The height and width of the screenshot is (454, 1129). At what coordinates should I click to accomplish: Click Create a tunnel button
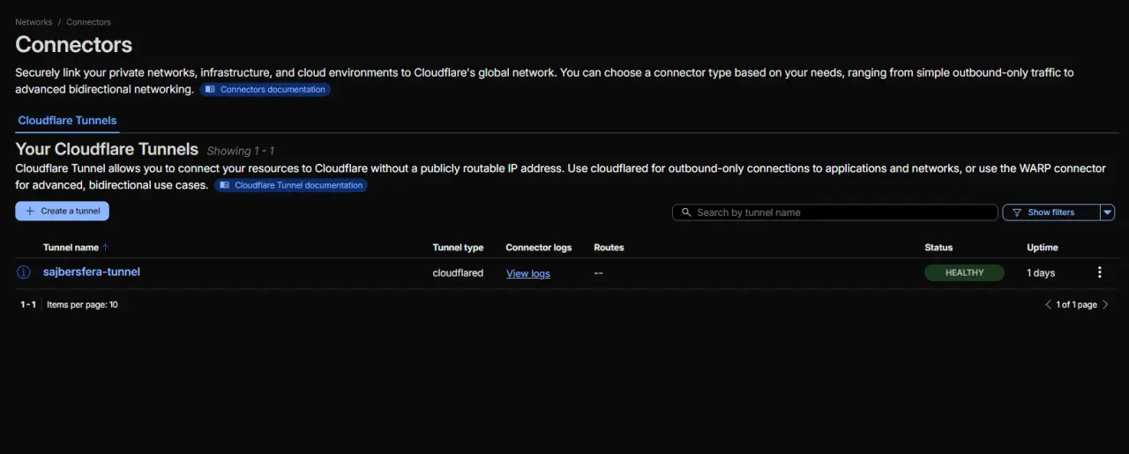[x=62, y=212]
